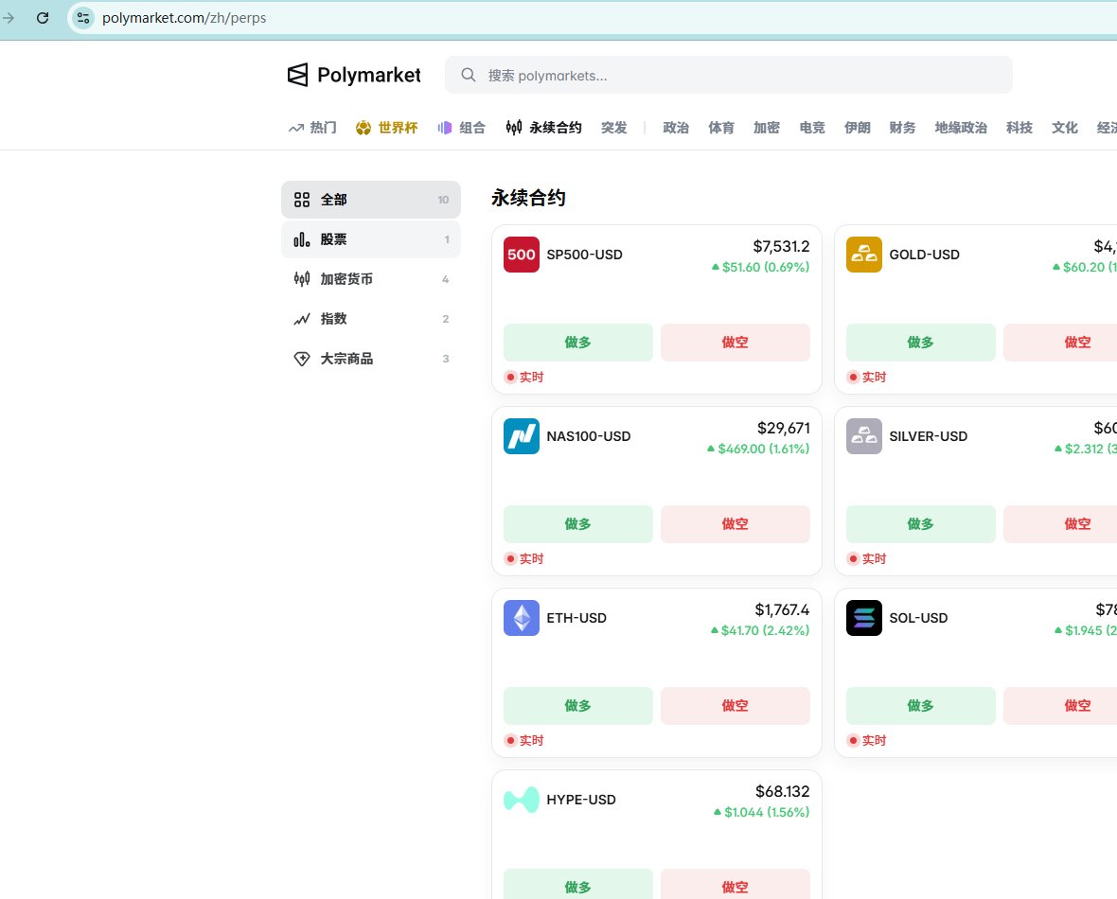
Task: Click the SOL-USD Solana icon
Action: [864, 618]
